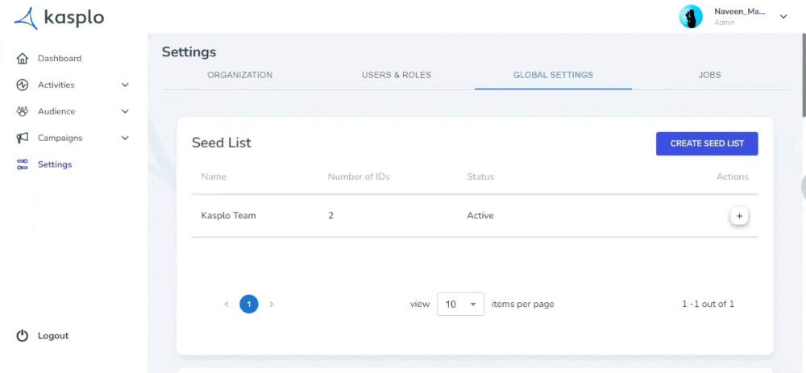Click the '1 -1 out of 1' text
806x373 pixels.
708,305
